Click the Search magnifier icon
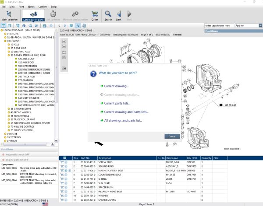The image size is (263, 206). click(108, 15)
